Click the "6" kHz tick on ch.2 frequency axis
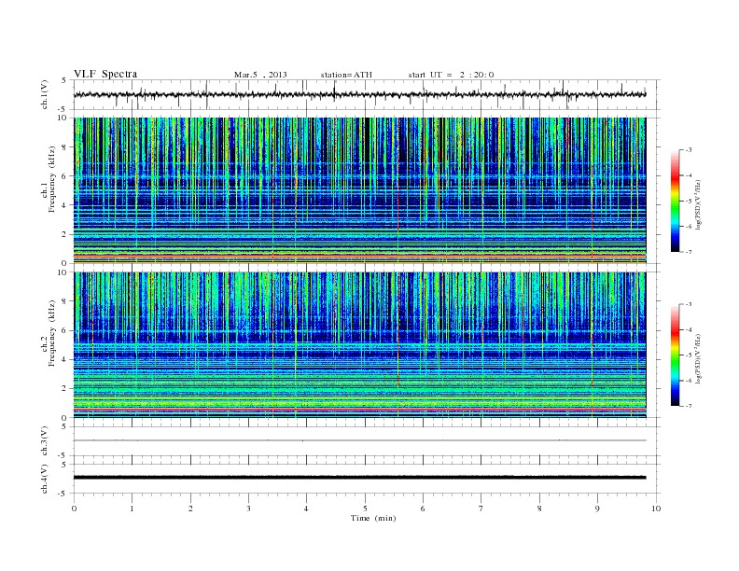 point(65,330)
